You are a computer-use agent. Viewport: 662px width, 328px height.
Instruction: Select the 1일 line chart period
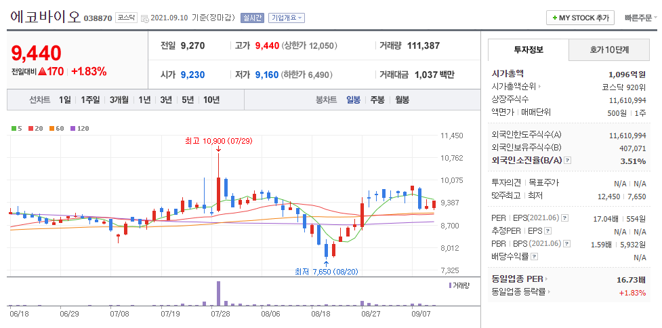(x=65, y=100)
